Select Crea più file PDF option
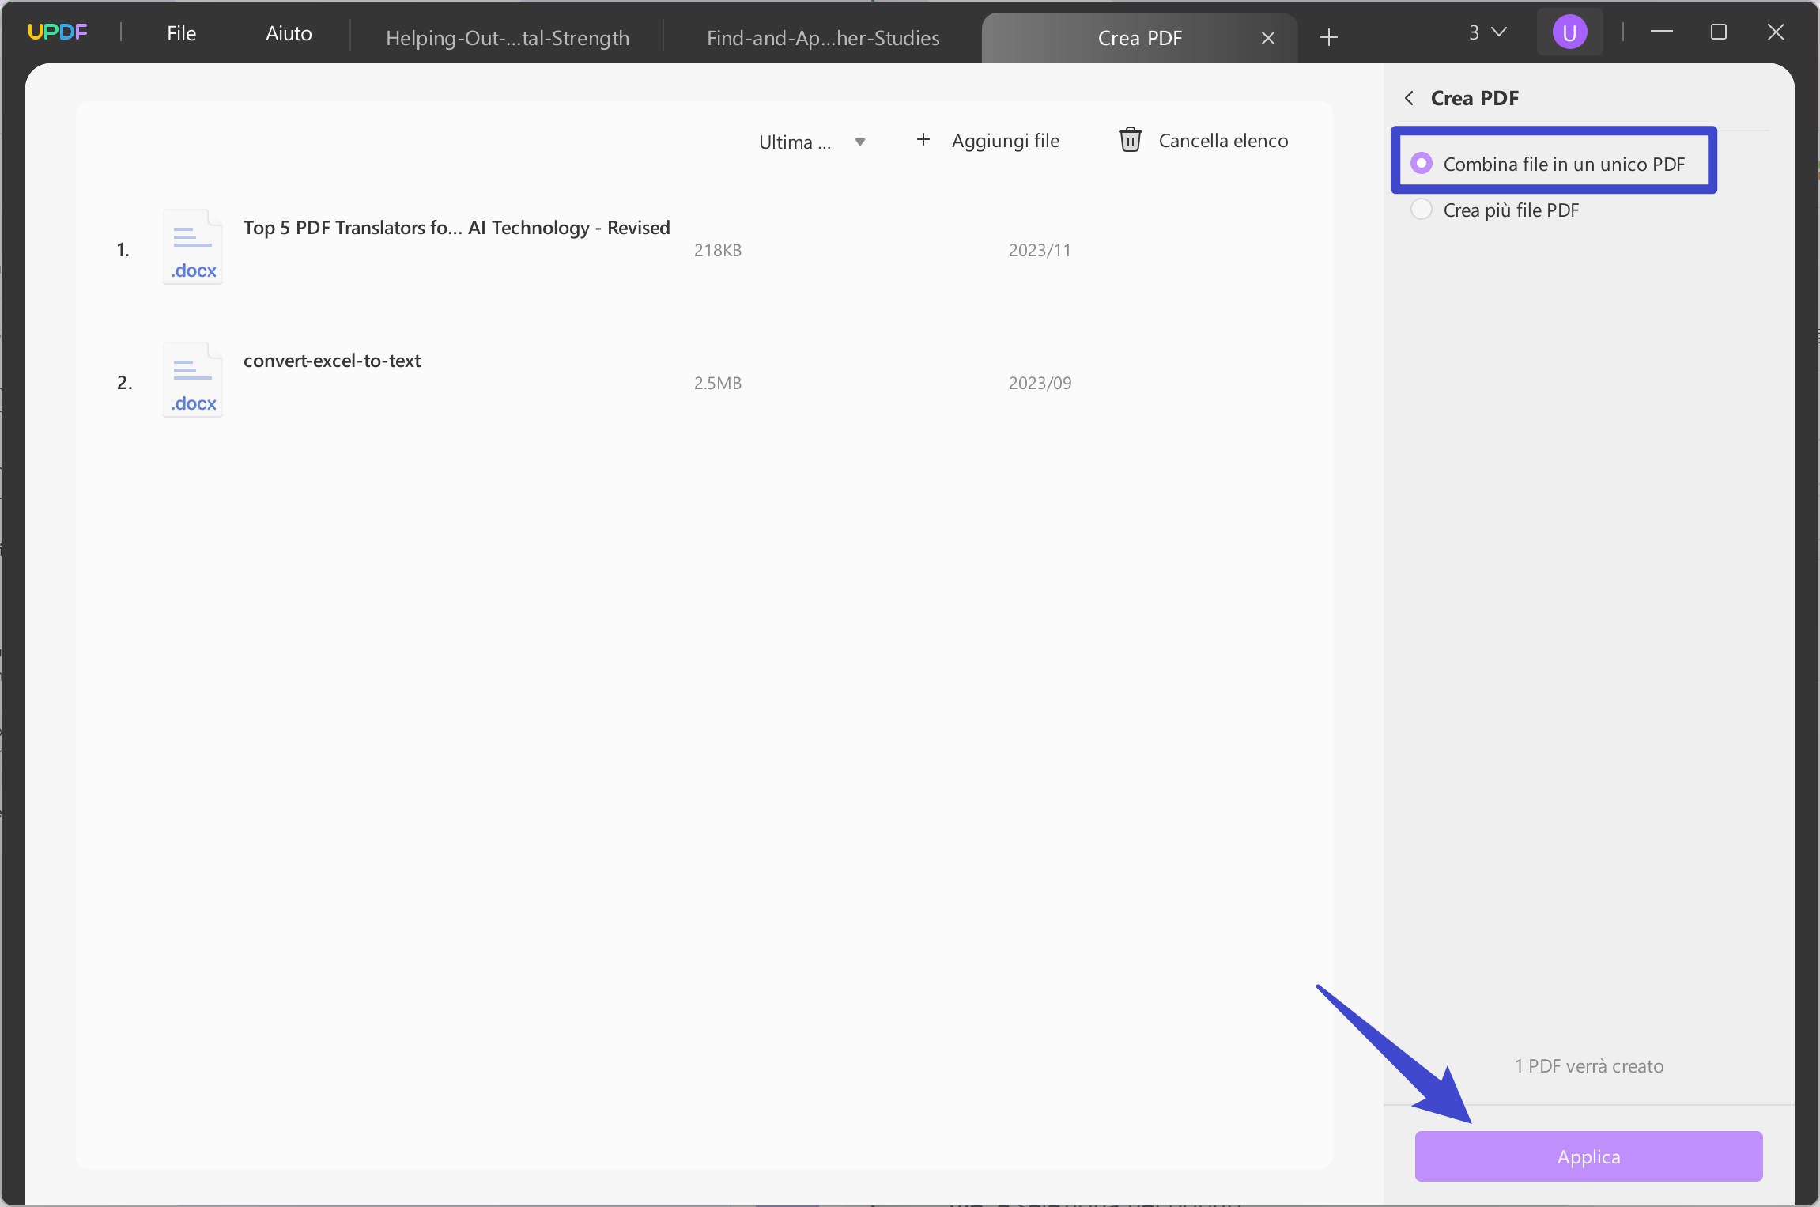 (1495, 210)
